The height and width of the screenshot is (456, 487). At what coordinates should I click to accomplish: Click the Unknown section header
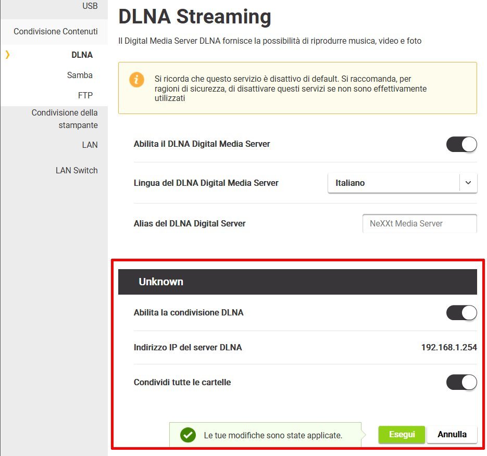click(297, 282)
